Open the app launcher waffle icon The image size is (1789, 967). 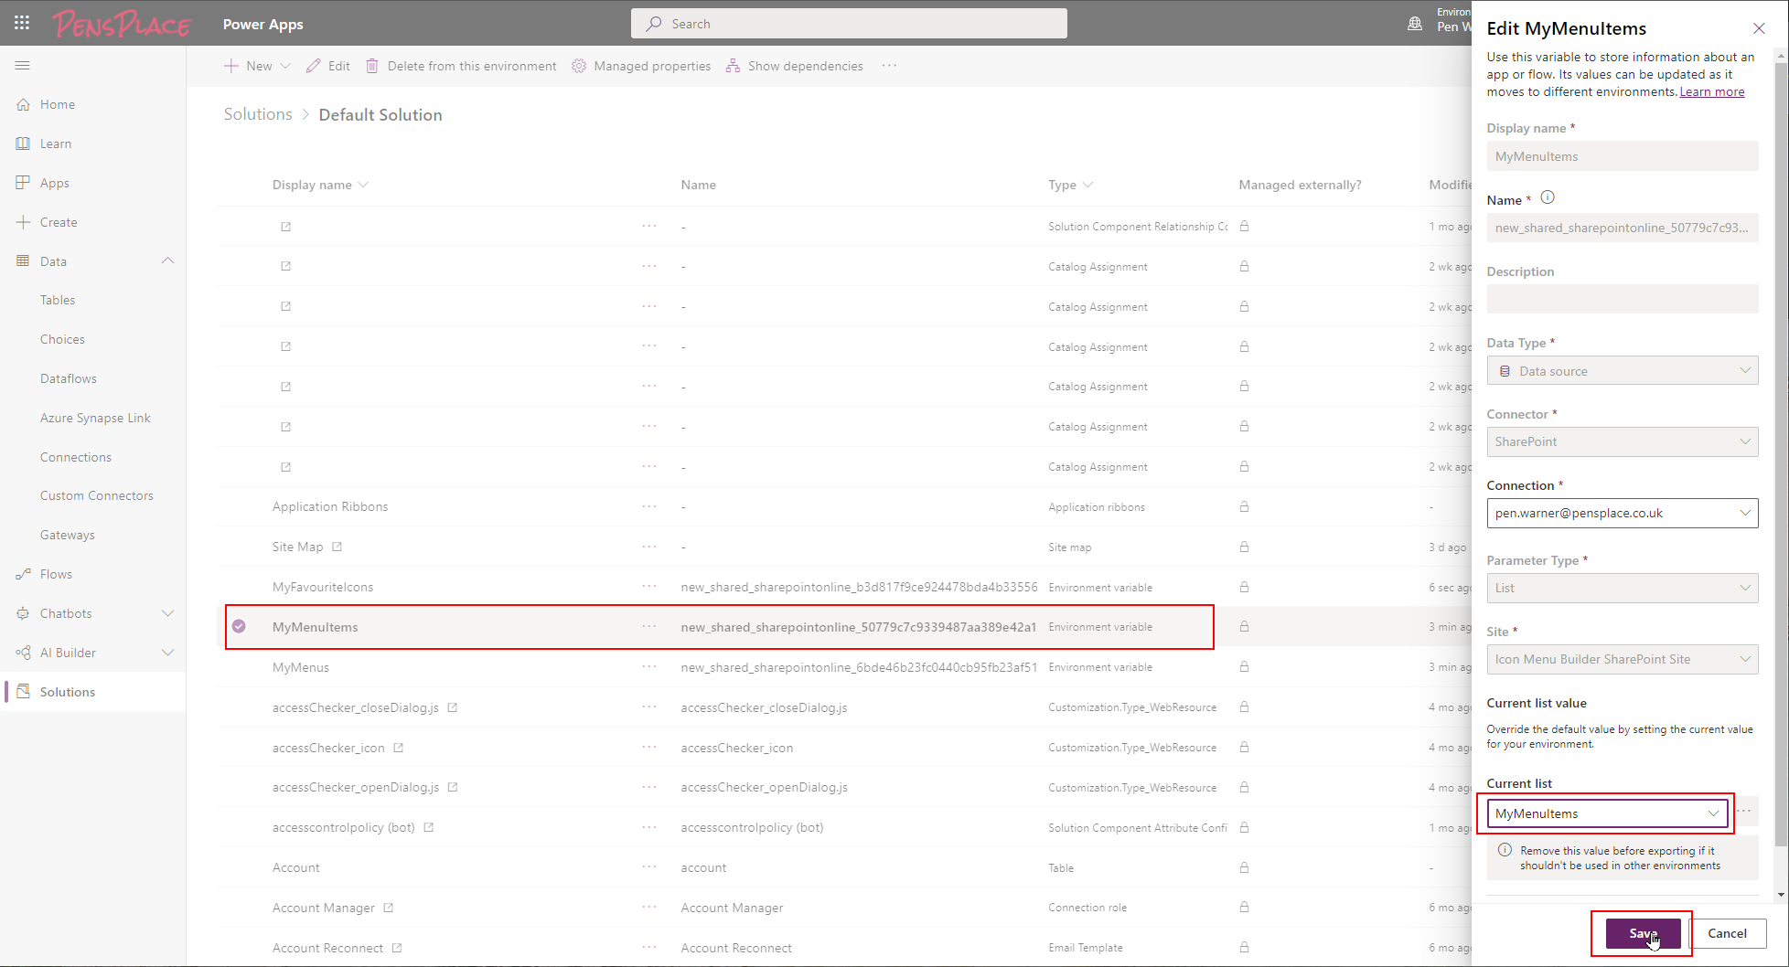22,24
